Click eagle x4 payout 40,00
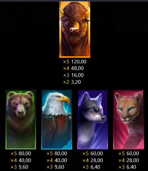The width and height of the screenshot is (148, 171). [x=57, y=160]
